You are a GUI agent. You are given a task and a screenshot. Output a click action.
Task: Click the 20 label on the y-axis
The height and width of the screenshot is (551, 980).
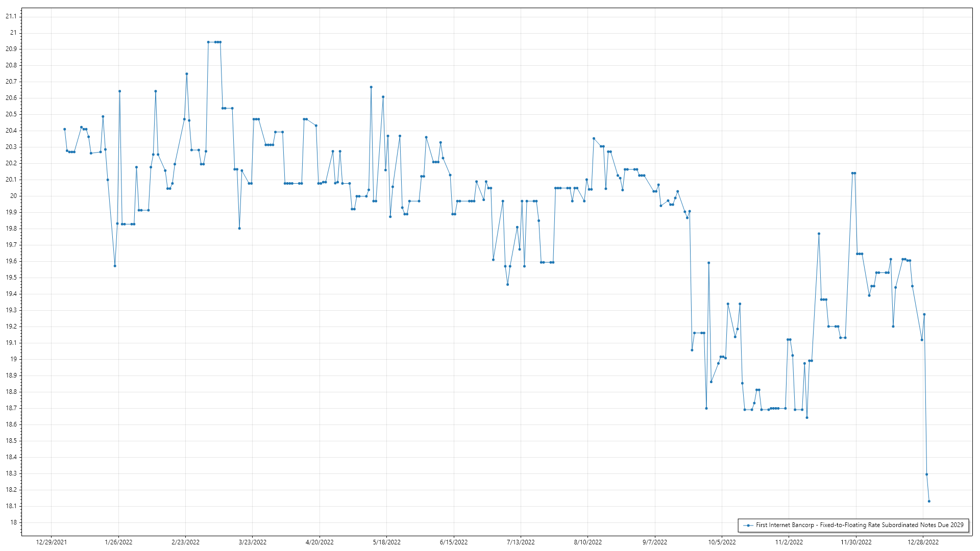(x=13, y=196)
